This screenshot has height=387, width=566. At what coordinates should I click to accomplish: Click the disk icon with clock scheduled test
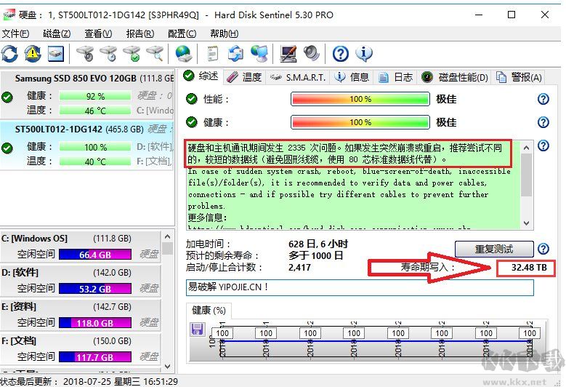coord(108,54)
